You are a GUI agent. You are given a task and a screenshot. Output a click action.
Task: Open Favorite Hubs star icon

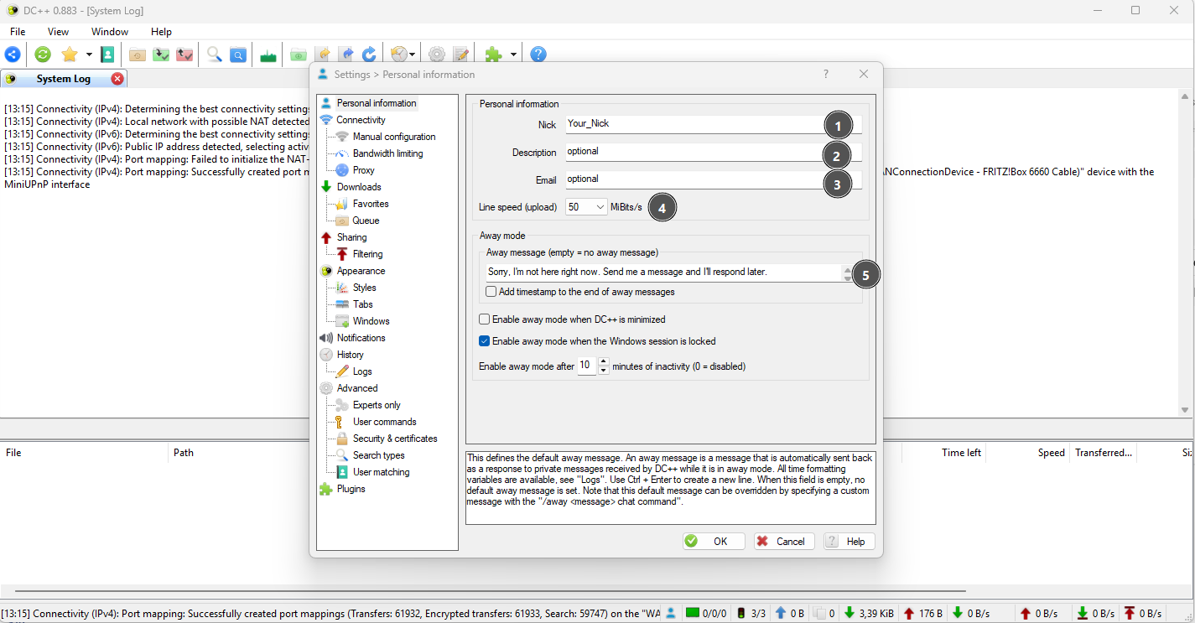click(70, 55)
